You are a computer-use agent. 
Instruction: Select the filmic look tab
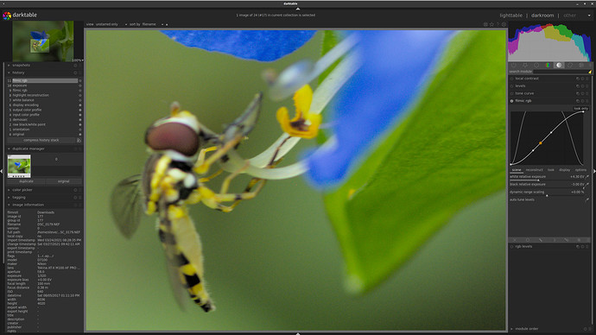click(x=551, y=170)
